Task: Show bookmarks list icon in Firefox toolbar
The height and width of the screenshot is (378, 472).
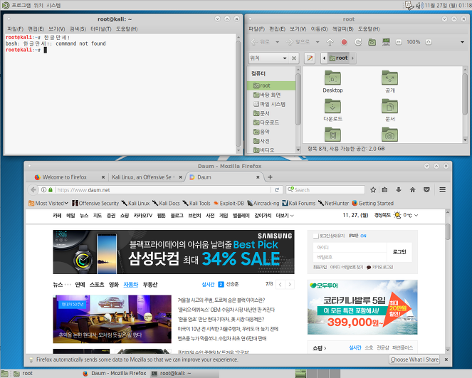Action: click(x=384, y=189)
